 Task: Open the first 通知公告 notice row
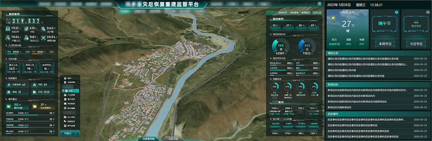[x=378, y=59]
